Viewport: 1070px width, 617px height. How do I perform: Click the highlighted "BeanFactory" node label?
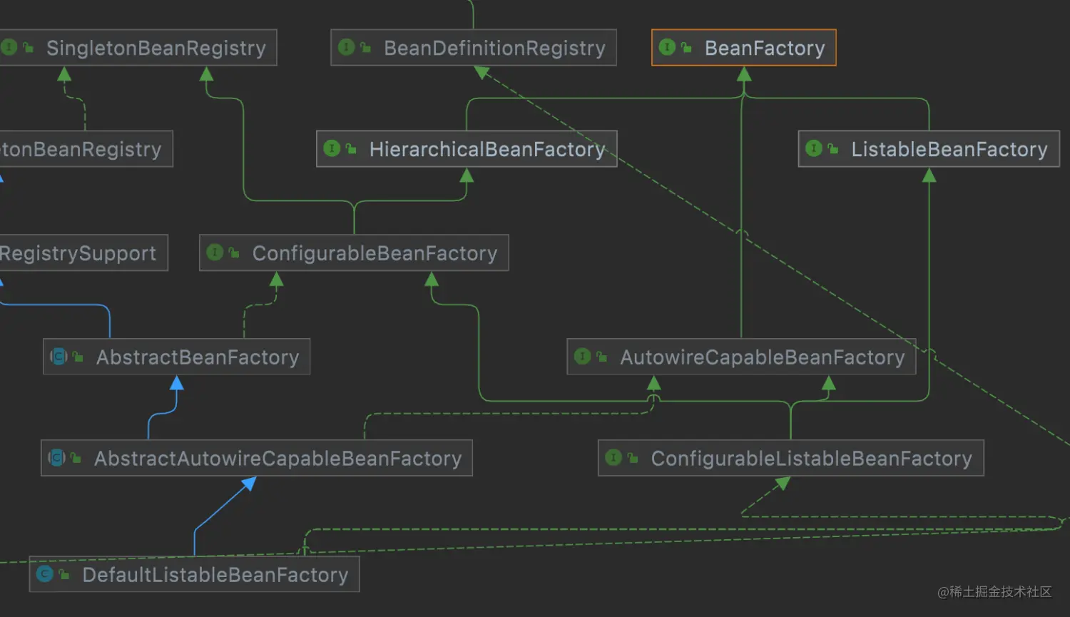click(765, 48)
